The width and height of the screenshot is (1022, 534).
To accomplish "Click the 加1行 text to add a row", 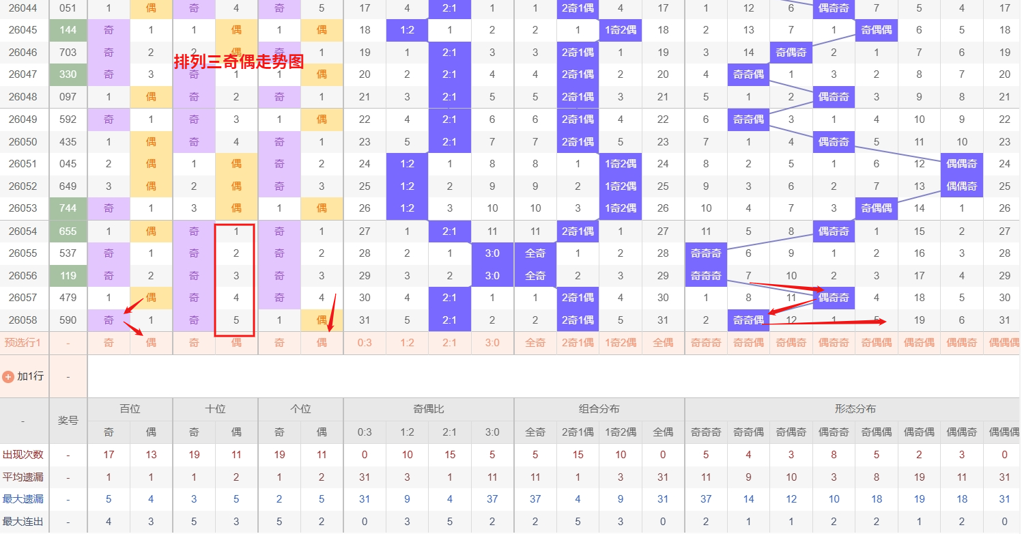I will point(31,376).
